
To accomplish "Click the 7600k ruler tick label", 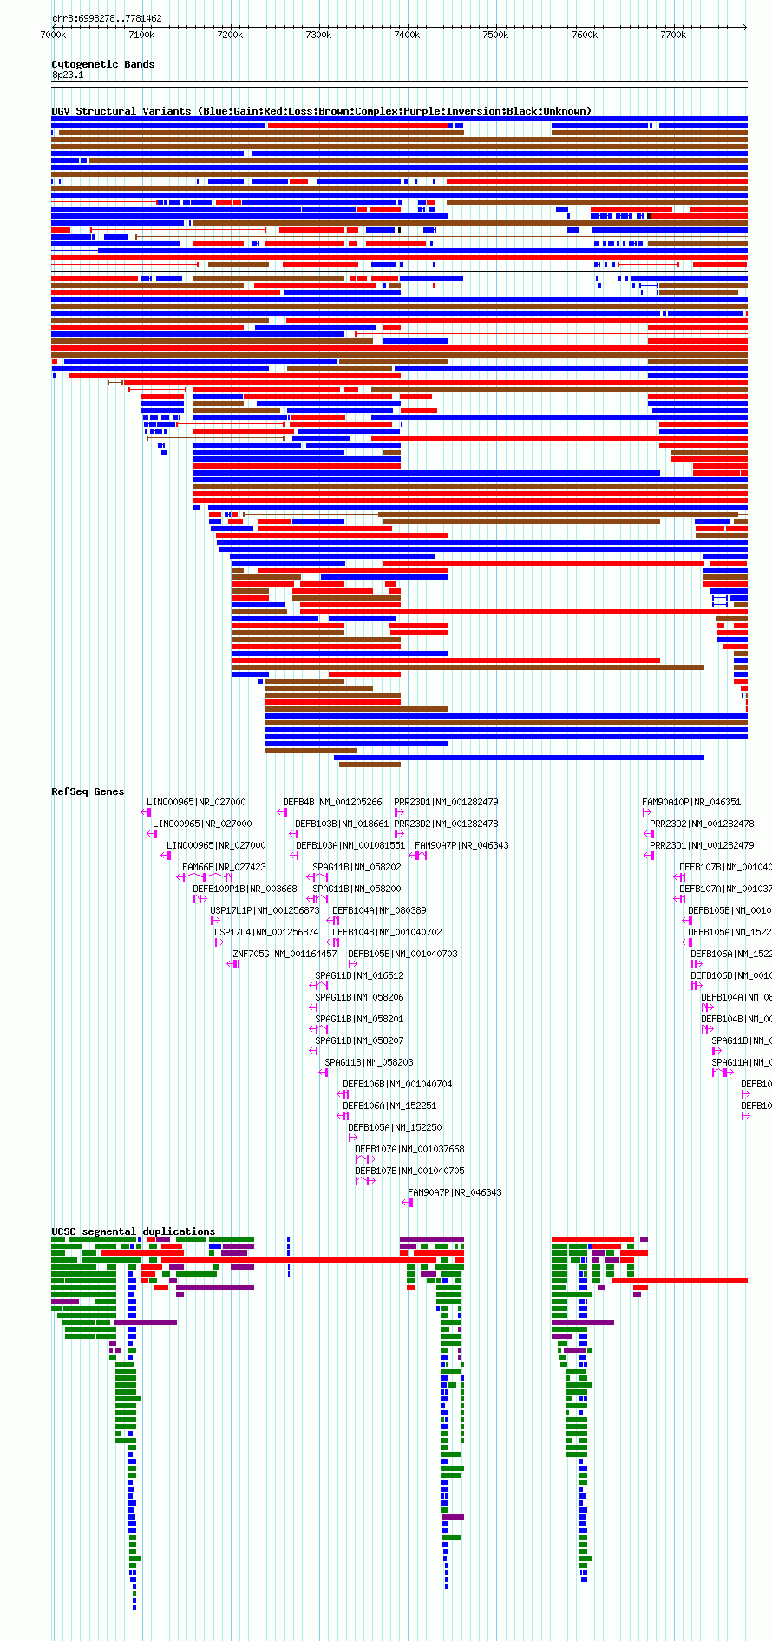I will [585, 35].
